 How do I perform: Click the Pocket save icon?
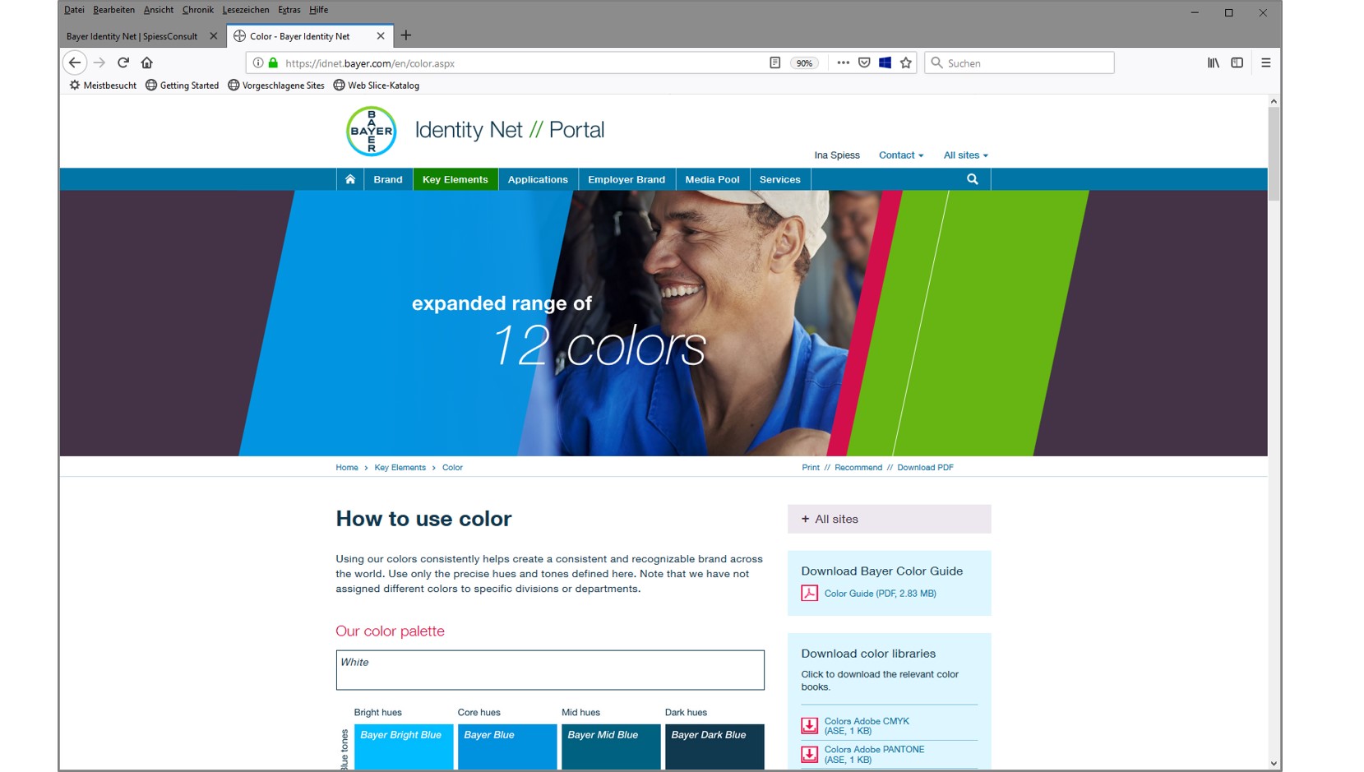pyautogui.click(x=864, y=62)
